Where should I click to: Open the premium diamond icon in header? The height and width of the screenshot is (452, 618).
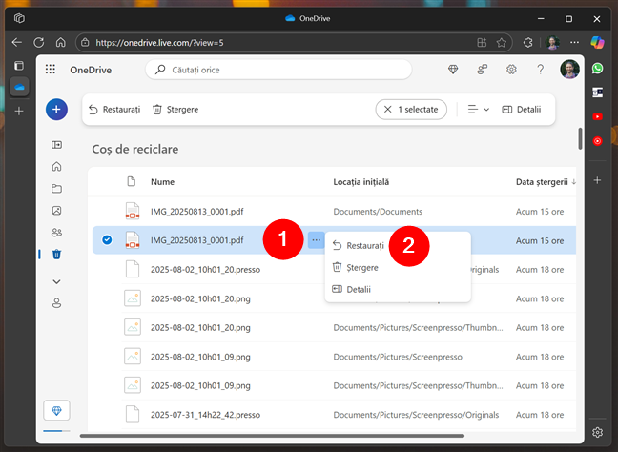453,70
